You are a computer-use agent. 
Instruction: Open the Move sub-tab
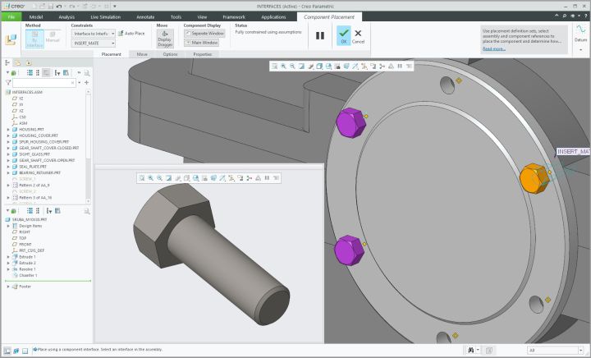click(x=142, y=54)
